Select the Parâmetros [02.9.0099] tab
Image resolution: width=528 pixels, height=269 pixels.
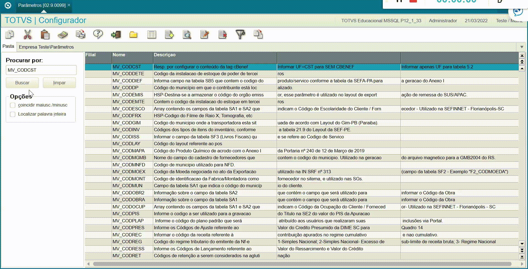[42, 5]
